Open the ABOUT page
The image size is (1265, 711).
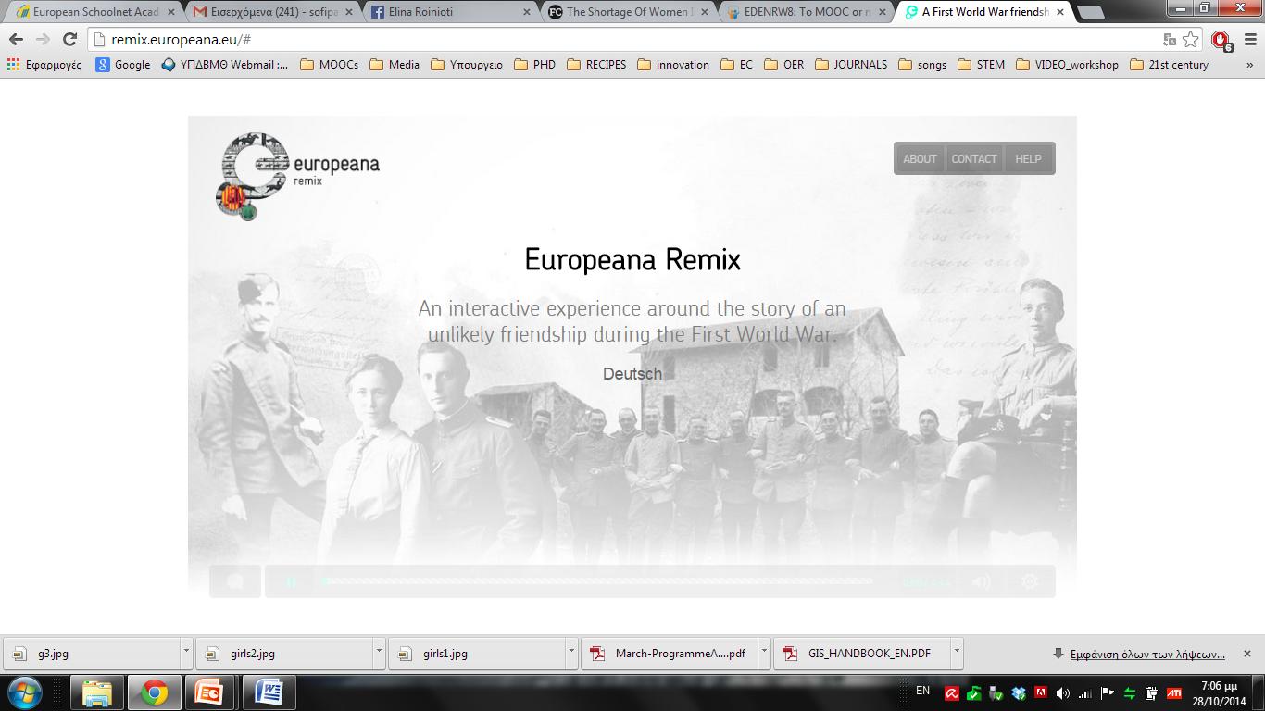tap(920, 158)
